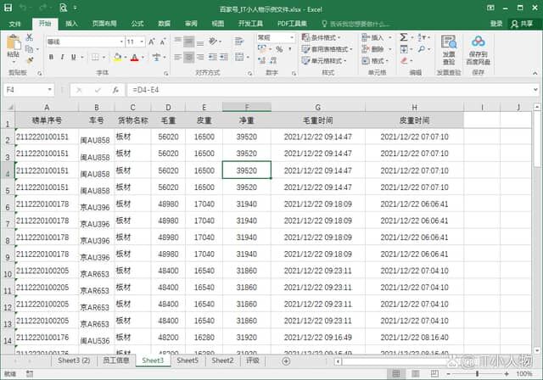543x380 pixels.
Task: Toggle Underline formatting
Action: point(75,58)
